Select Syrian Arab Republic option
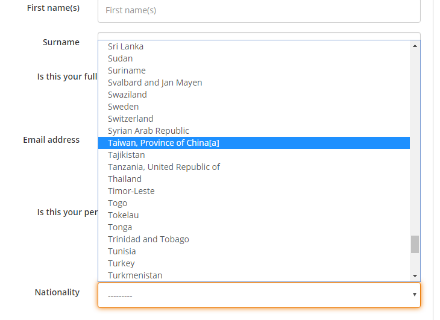Image resolution: width=440 pixels, height=320 pixels. (x=148, y=131)
